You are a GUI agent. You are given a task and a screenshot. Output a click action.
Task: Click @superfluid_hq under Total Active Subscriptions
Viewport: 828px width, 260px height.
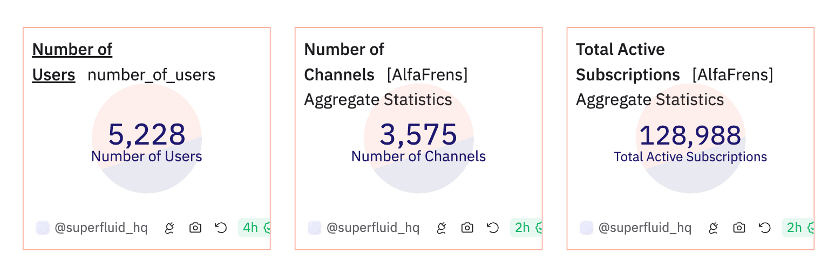(645, 228)
